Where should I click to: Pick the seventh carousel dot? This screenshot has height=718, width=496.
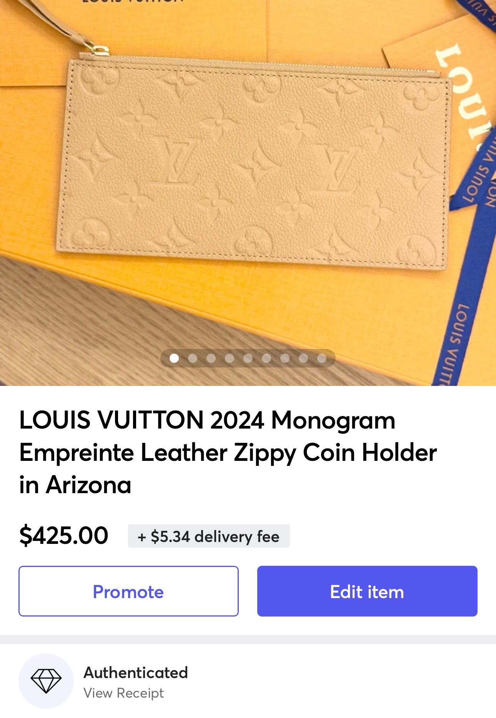[285, 358]
